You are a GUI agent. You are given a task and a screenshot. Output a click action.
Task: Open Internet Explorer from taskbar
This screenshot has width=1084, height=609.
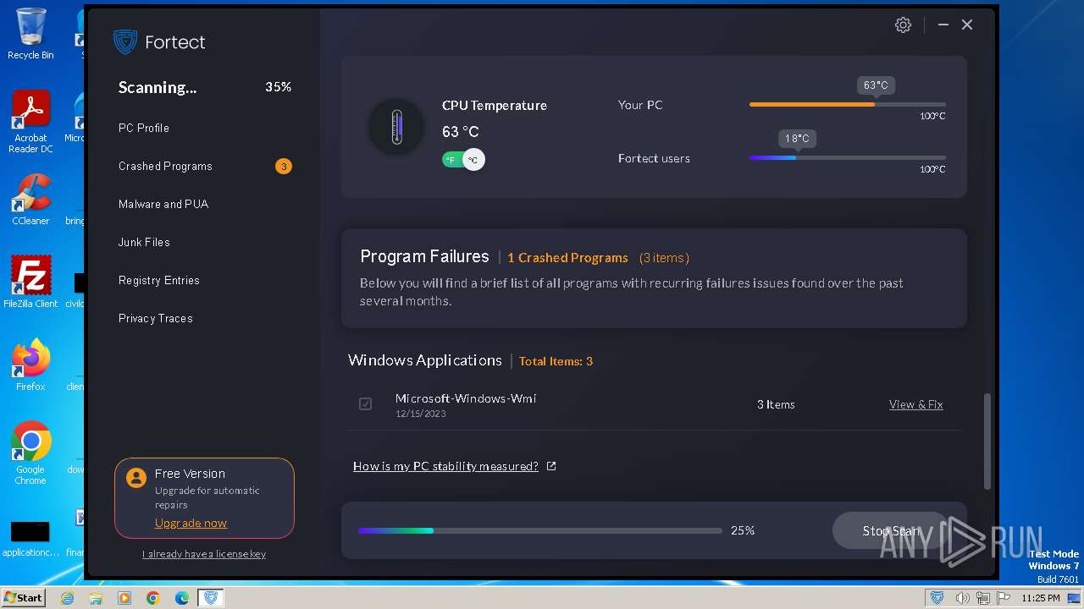[67, 598]
